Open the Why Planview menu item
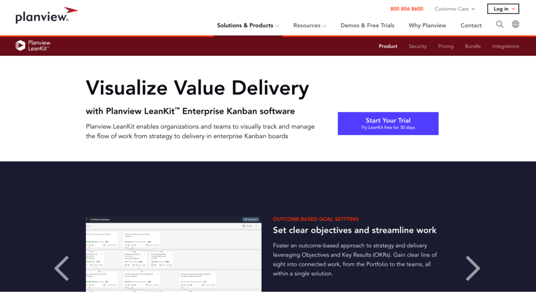536x292 pixels. pos(427,26)
